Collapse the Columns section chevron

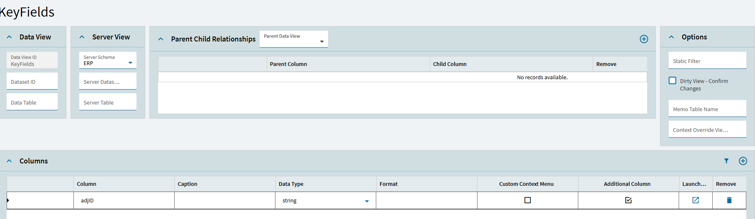pyautogui.click(x=10, y=161)
